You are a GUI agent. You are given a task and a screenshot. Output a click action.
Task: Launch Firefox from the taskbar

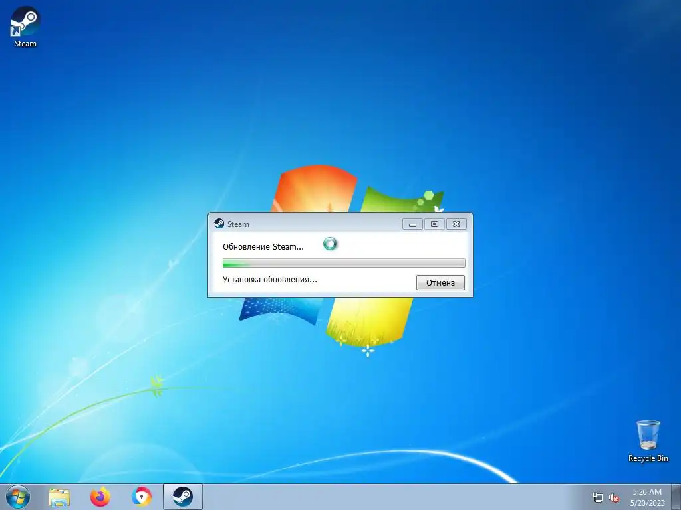point(100,497)
